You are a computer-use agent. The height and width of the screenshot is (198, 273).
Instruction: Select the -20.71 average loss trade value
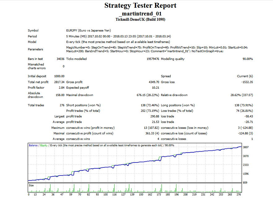[x=249, y=122]
